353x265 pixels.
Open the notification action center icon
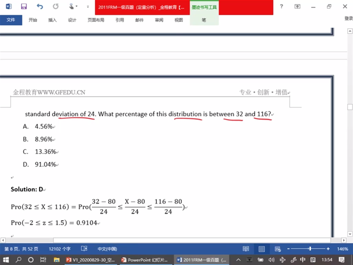tap(342, 260)
